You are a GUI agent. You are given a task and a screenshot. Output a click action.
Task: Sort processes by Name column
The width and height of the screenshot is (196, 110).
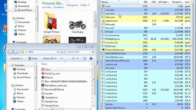coord(120,2)
